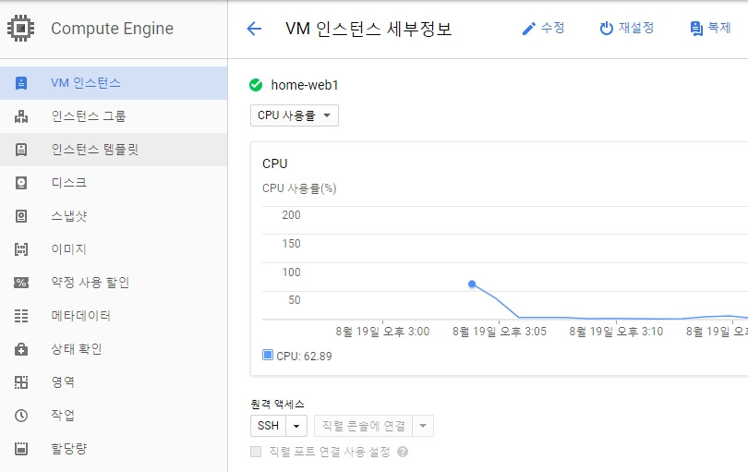Screen dimensions: 748x472
Task: Open 영역 menu item
Action: tap(114, 382)
